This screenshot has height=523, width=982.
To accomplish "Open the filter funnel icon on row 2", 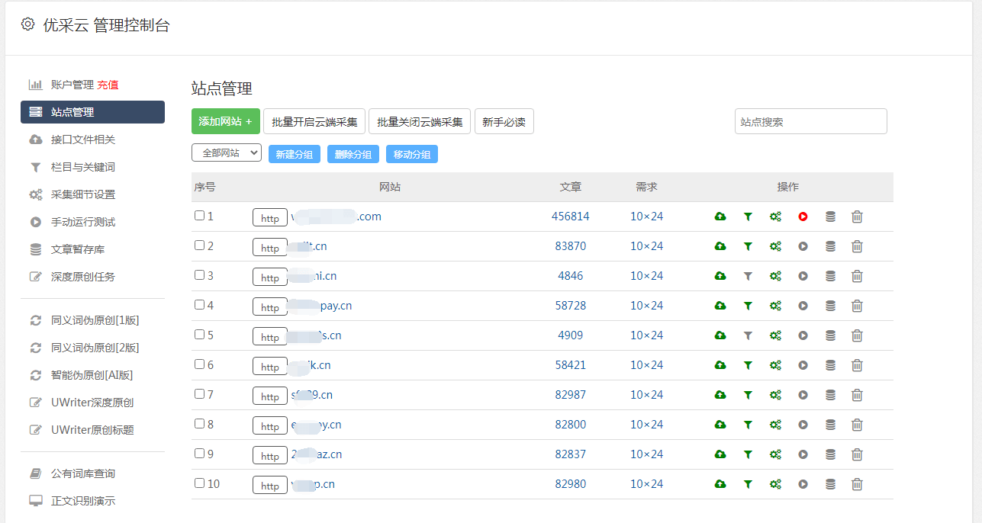I will coord(747,246).
